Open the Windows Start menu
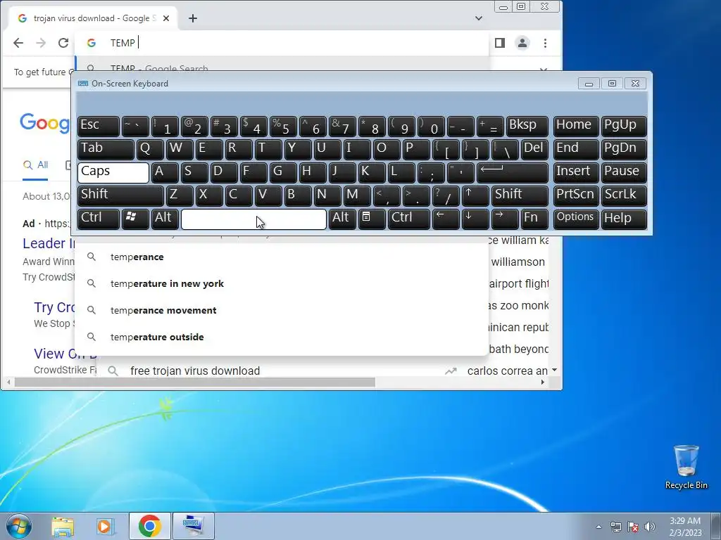 tap(19, 526)
